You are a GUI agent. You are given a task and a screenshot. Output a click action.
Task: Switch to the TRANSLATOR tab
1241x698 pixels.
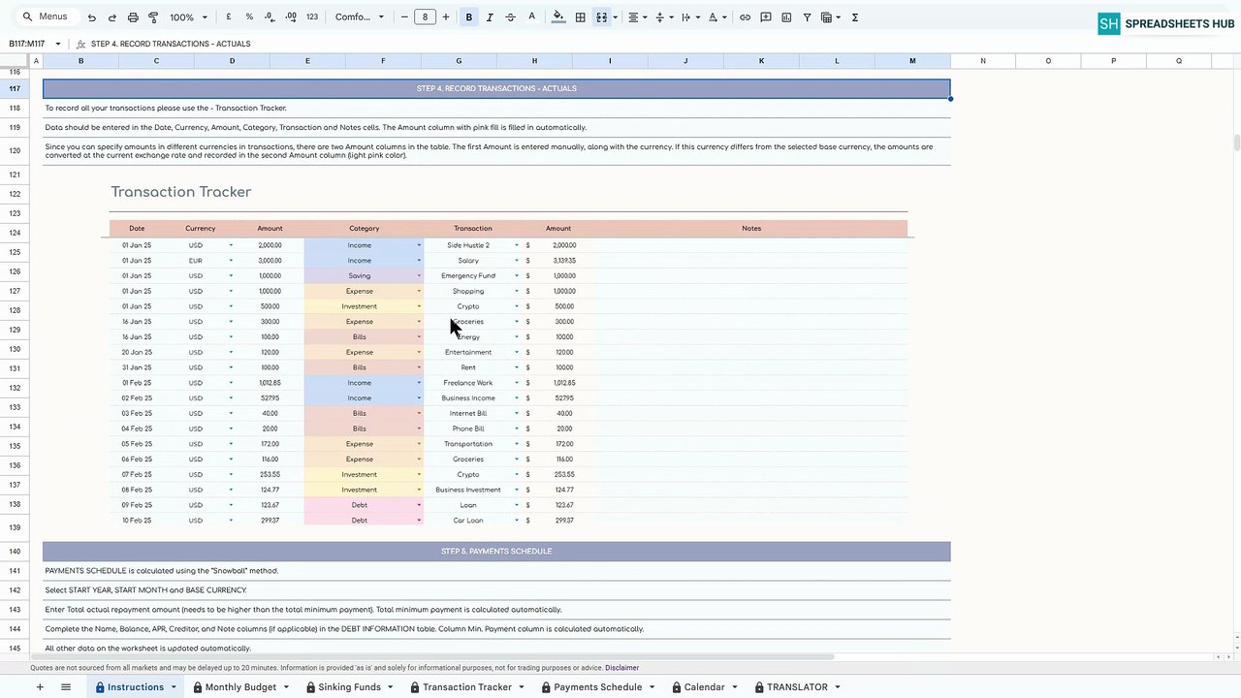[797, 687]
